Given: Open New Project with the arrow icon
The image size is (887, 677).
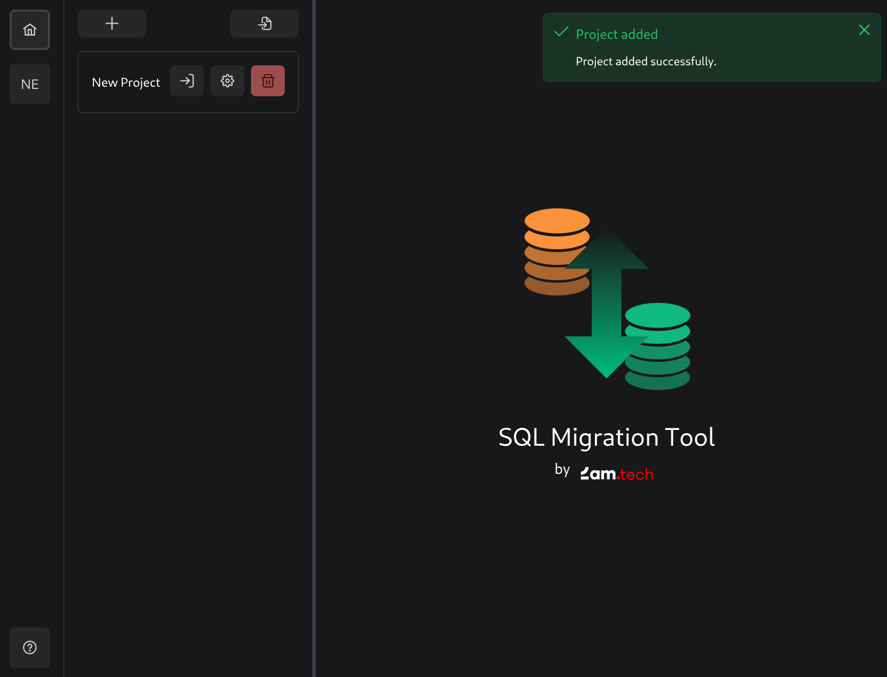Looking at the screenshot, I should [x=187, y=81].
